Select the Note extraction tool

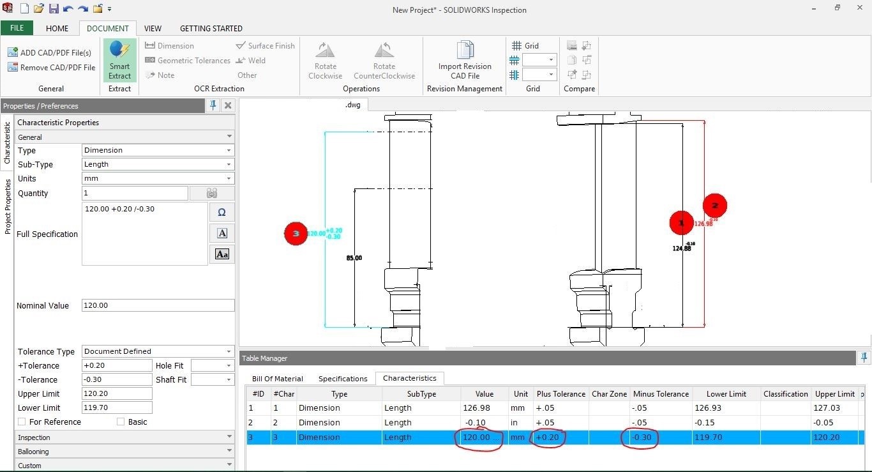click(160, 75)
